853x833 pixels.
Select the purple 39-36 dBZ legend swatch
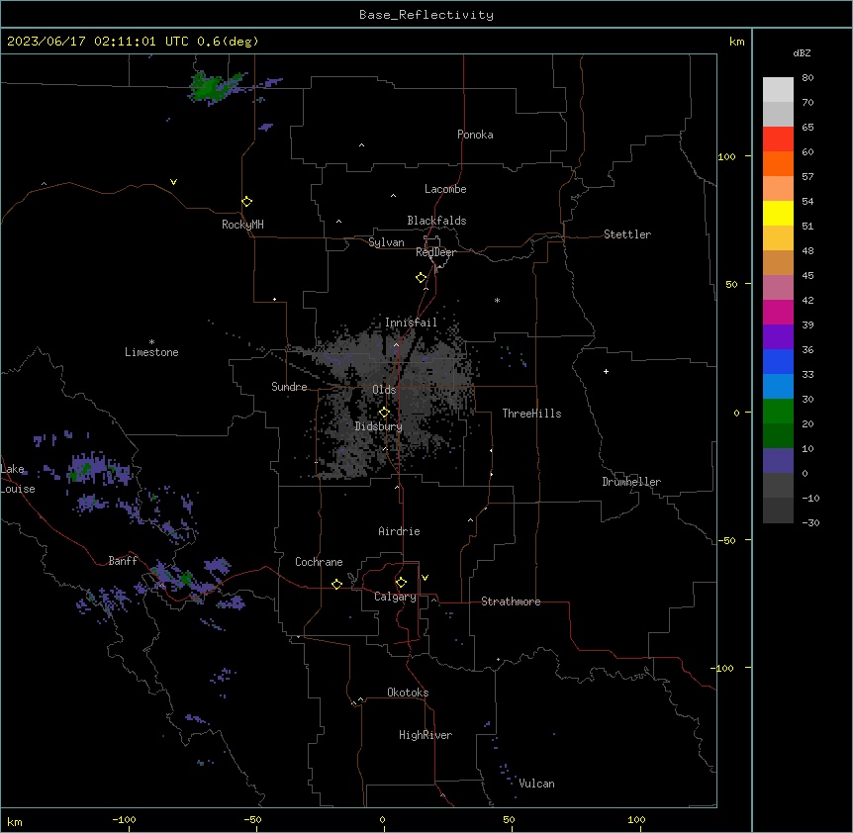tap(778, 337)
